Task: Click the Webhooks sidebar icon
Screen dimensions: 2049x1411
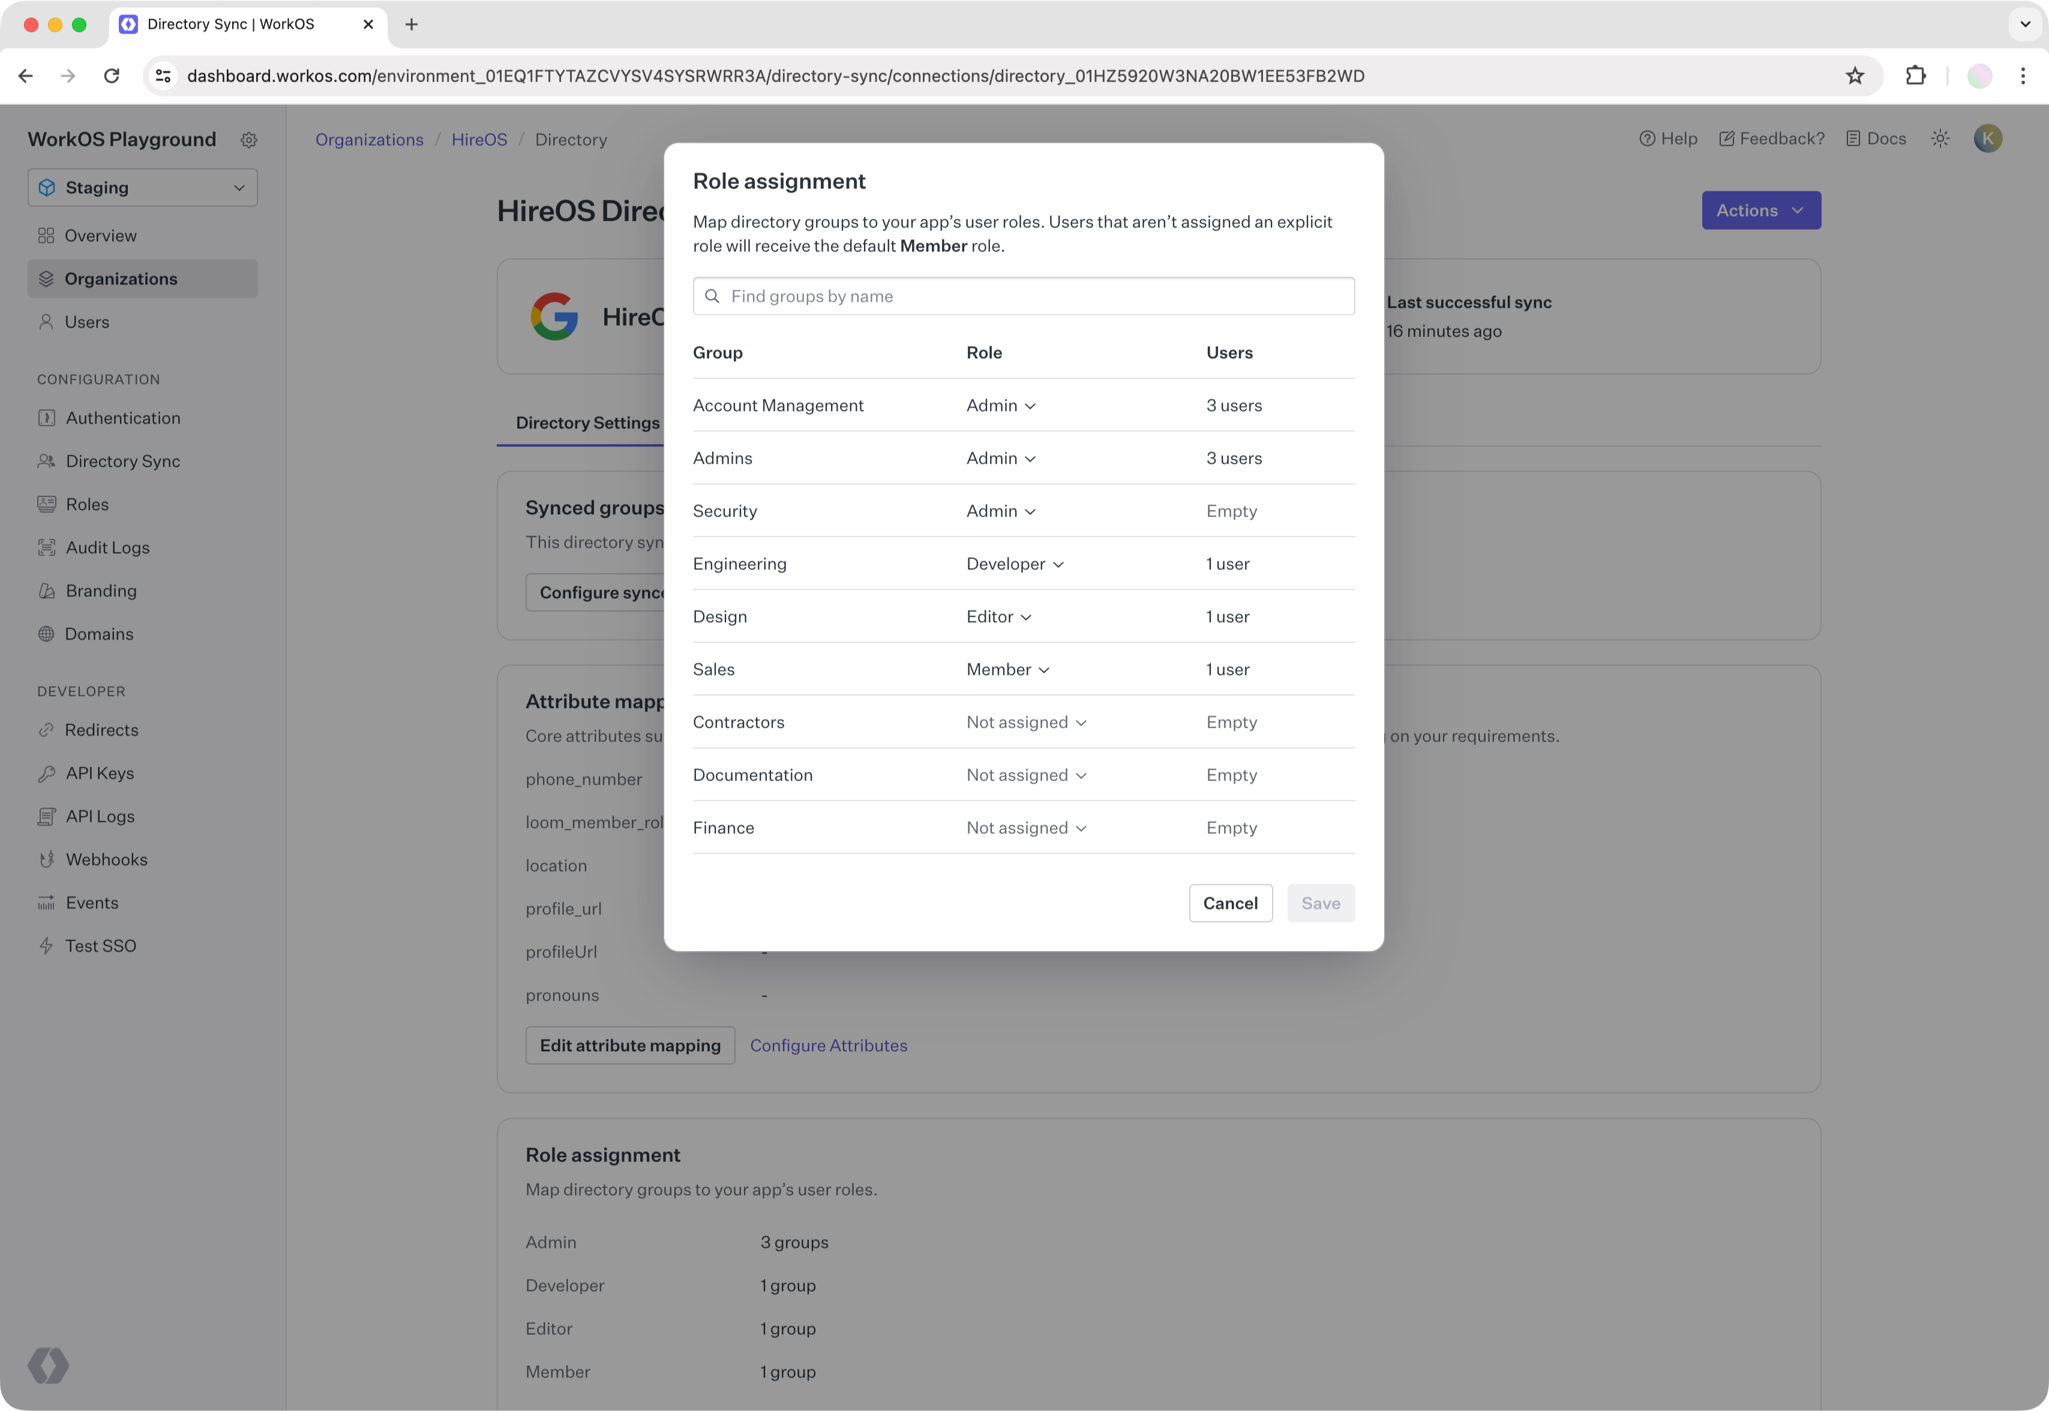Action: [47, 859]
